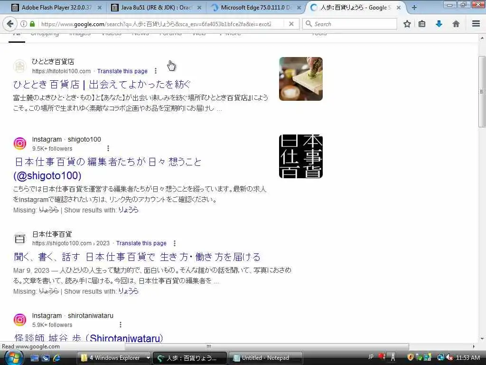
Task: Click the '9.5K+ followers' text
Action: click(52, 148)
